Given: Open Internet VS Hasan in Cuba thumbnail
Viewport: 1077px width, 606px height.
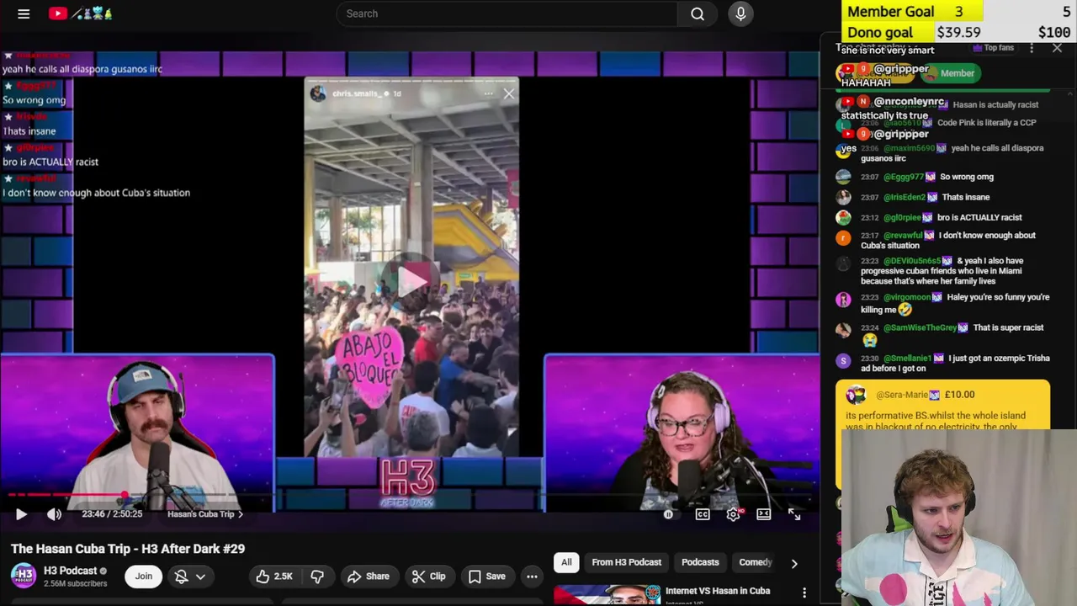Looking at the screenshot, I should pyautogui.click(x=607, y=594).
